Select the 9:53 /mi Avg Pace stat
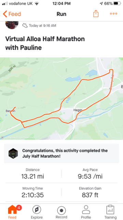This screenshot has height=220, width=123. tap(90, 174)
